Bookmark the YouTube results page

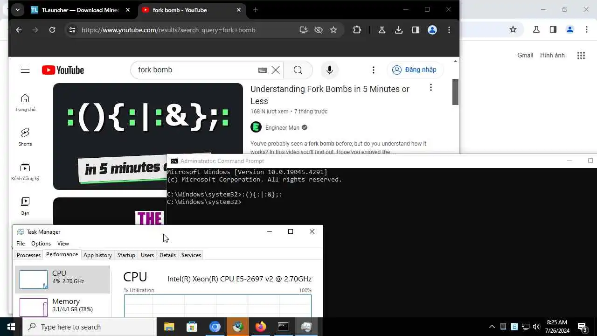[x=333, y=30]
